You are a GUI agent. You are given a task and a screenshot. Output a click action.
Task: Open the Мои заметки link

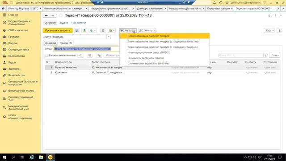click(79, 23)
